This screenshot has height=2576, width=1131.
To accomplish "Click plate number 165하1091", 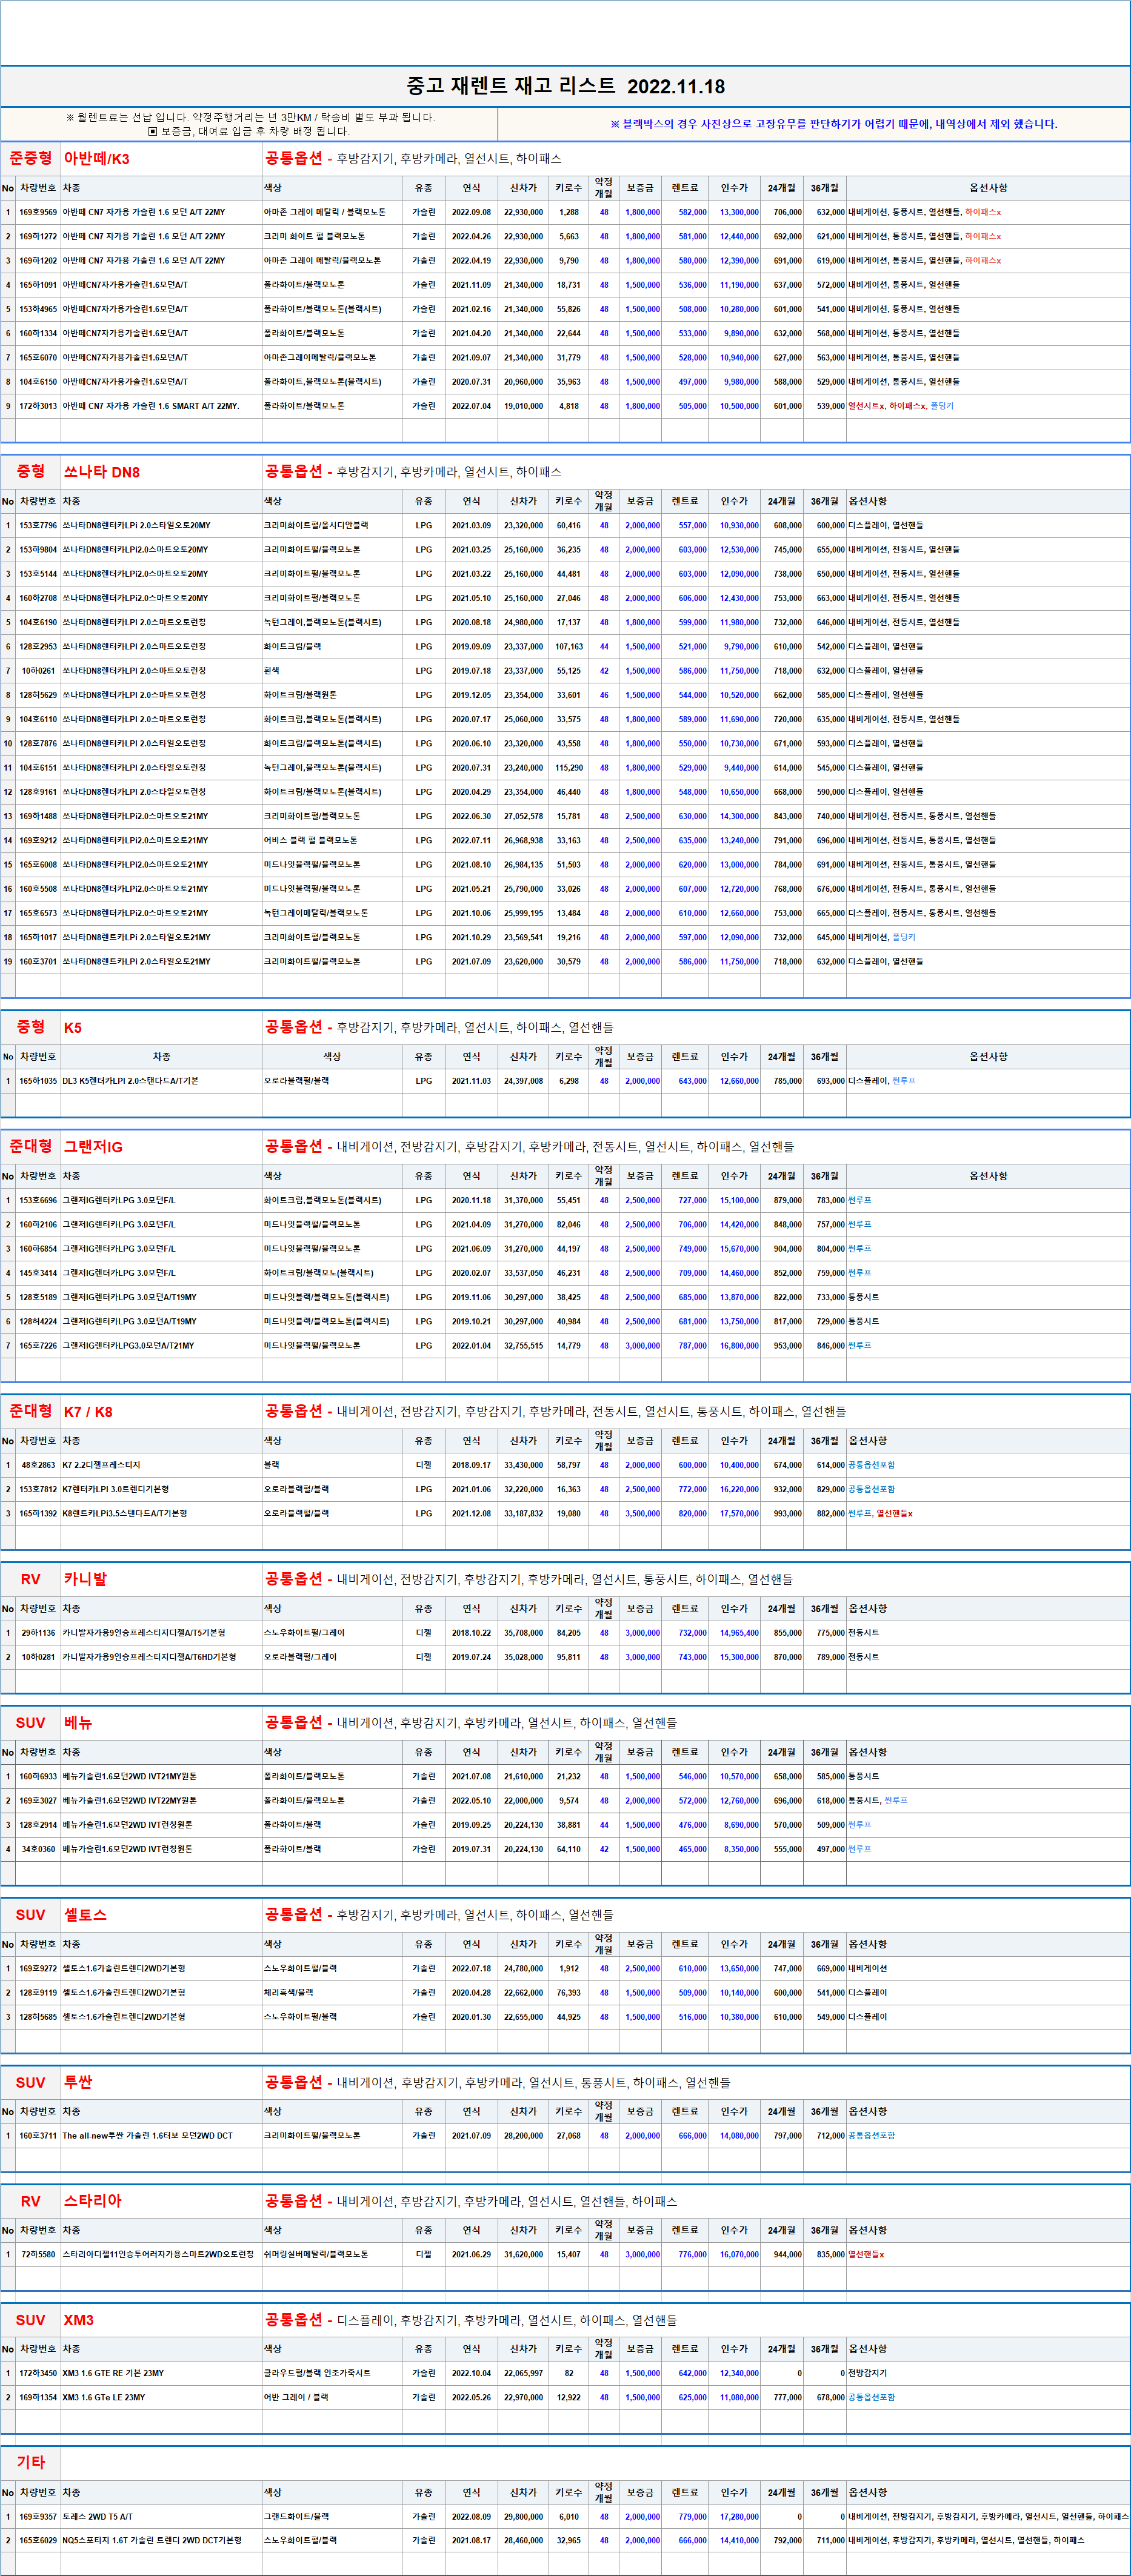I will pos(38,285).
